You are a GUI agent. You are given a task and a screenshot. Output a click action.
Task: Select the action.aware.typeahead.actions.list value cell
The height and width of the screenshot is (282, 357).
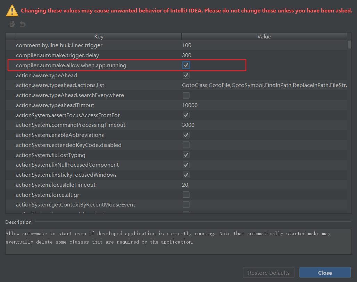(264, 85)
